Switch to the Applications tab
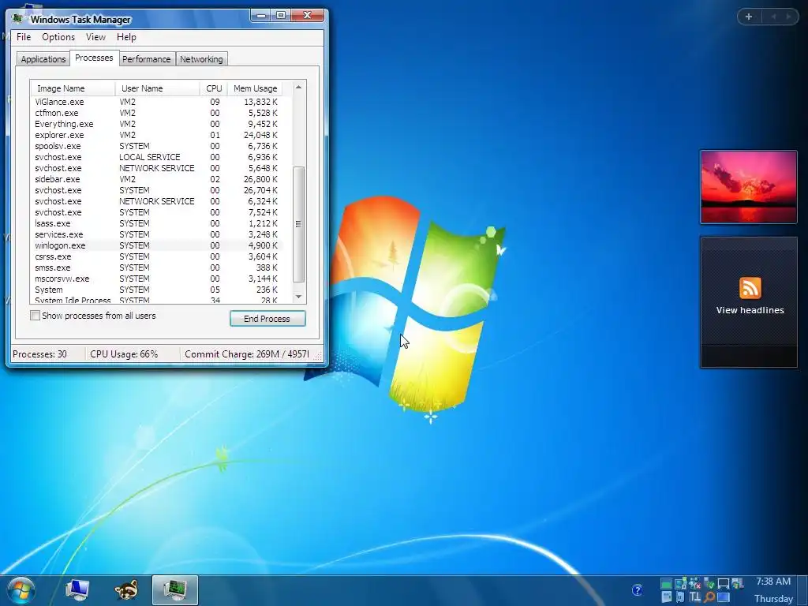The image size is (808, 606). 43,59
